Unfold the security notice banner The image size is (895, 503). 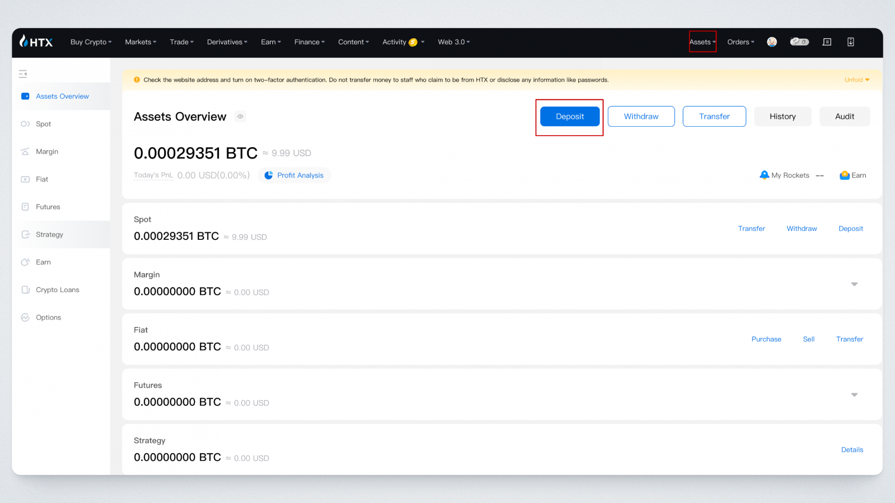[x=857, y=80]
